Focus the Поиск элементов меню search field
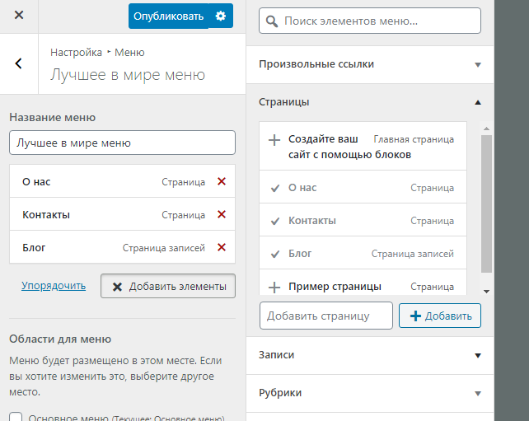 click(x=370, y=21)
